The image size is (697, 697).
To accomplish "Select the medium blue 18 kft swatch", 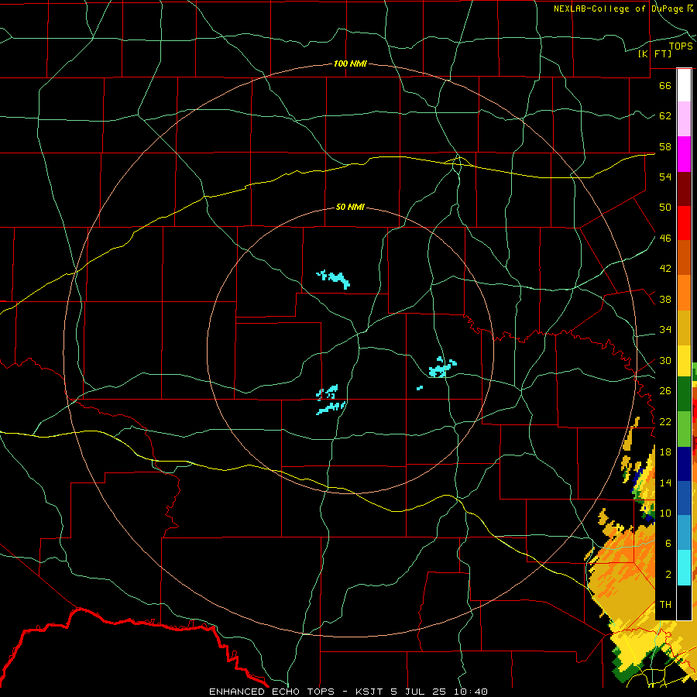I will [684, 498].
